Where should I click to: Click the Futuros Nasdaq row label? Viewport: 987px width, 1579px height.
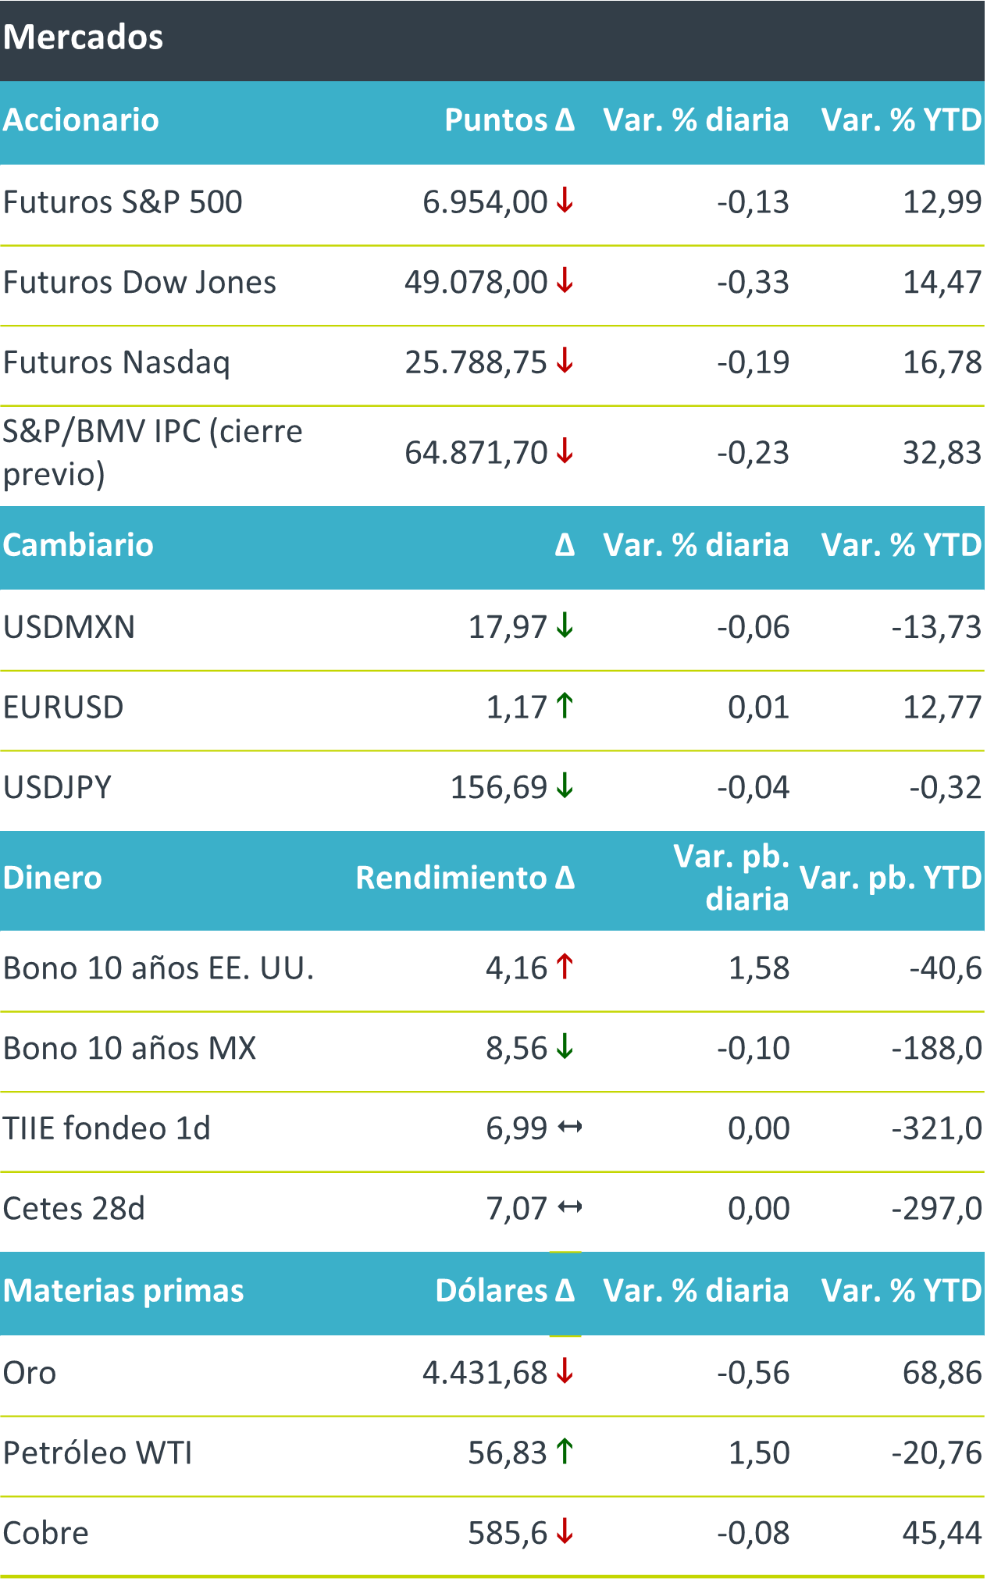[x=116, y=363]
